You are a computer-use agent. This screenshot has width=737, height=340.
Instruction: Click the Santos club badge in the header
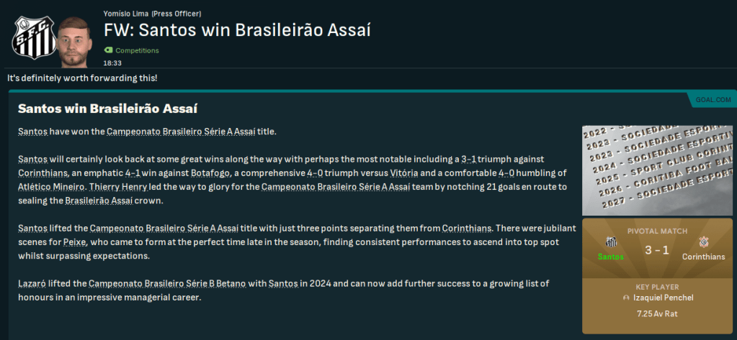point(29,37)
